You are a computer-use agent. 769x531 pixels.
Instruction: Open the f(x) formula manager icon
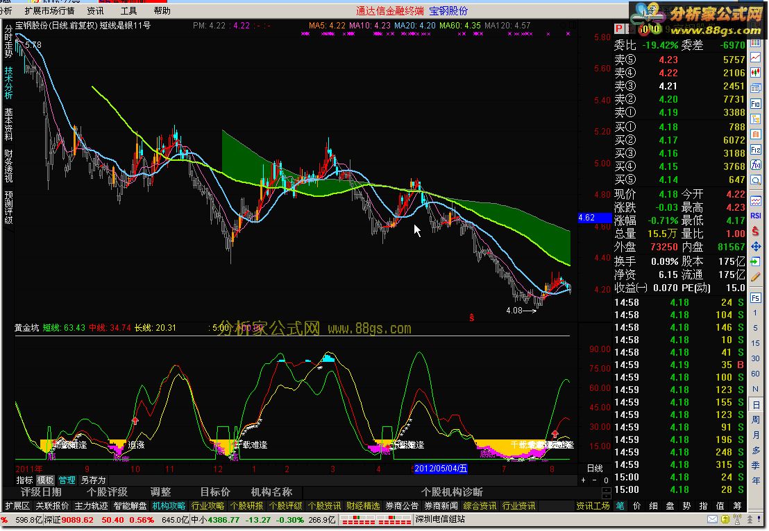point(756,164)
